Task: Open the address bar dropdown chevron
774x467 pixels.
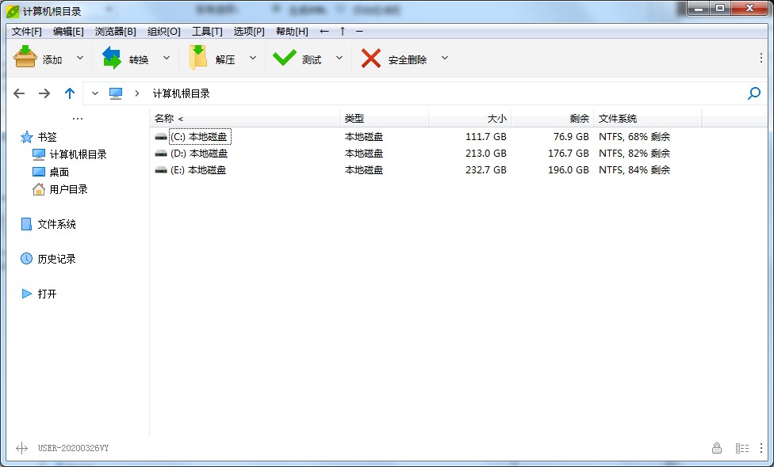Action: (94, 93)
